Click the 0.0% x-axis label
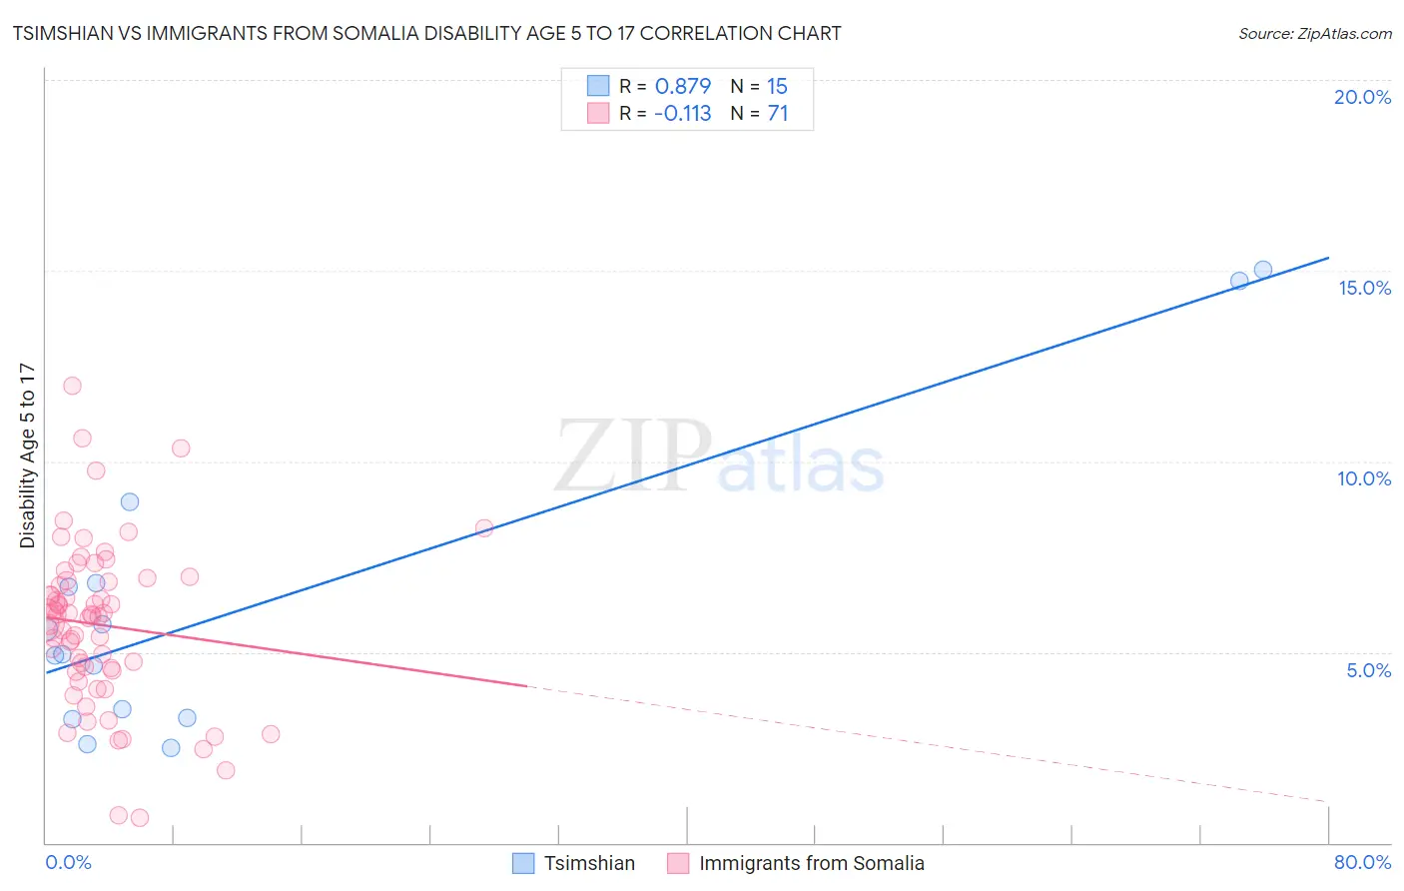This screenshot has height=891, width=1404. 68,862
